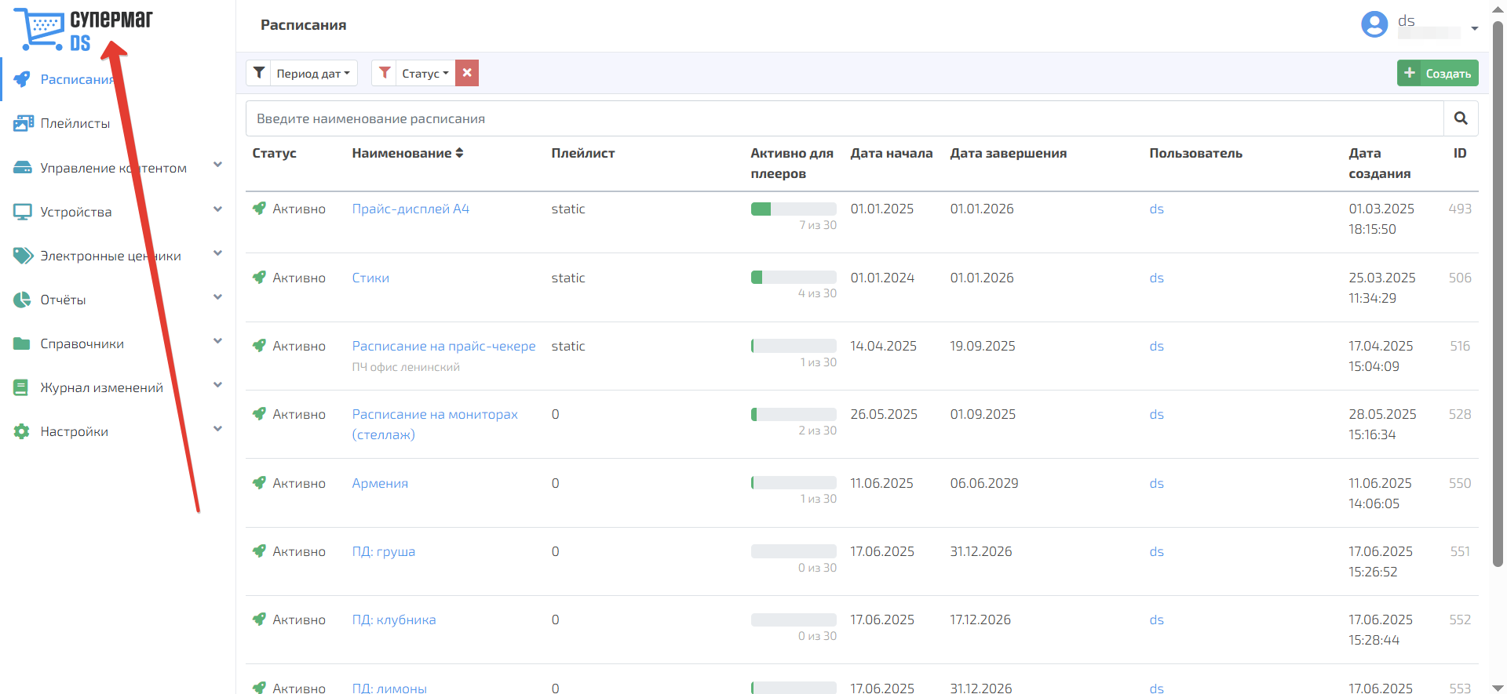Sort by Наименование column arrows
This screenshot has width=1507, height=694.
(x=460, y=153)
